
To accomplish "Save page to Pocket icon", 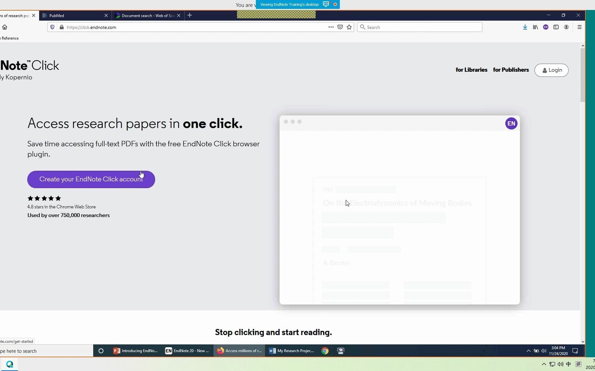I will pos(340,27).
